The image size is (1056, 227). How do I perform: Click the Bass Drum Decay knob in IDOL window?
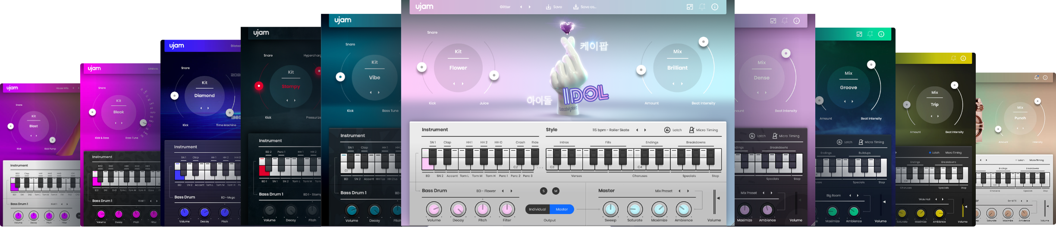tap(458, 210)
